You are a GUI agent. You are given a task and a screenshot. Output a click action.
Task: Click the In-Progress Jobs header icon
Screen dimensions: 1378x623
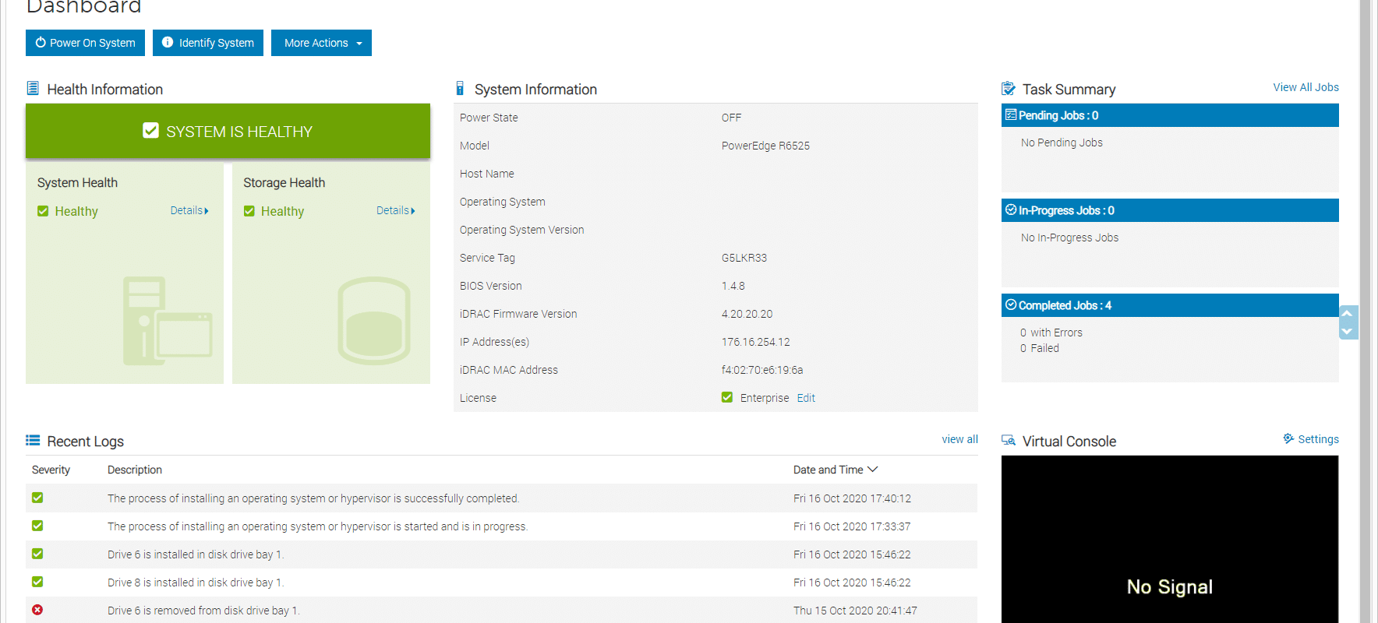click(x=1011, y=210)
